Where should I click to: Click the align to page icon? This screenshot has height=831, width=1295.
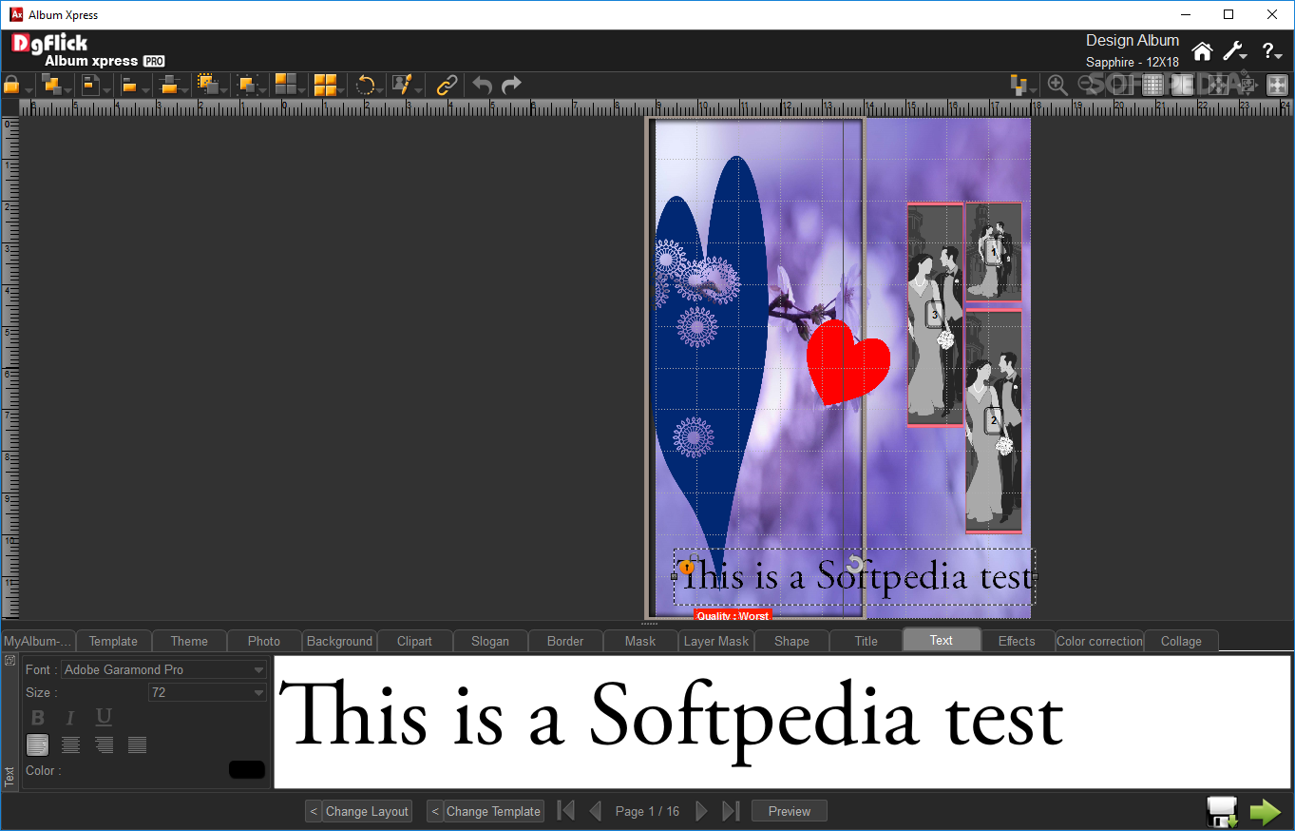coord(90,85)
